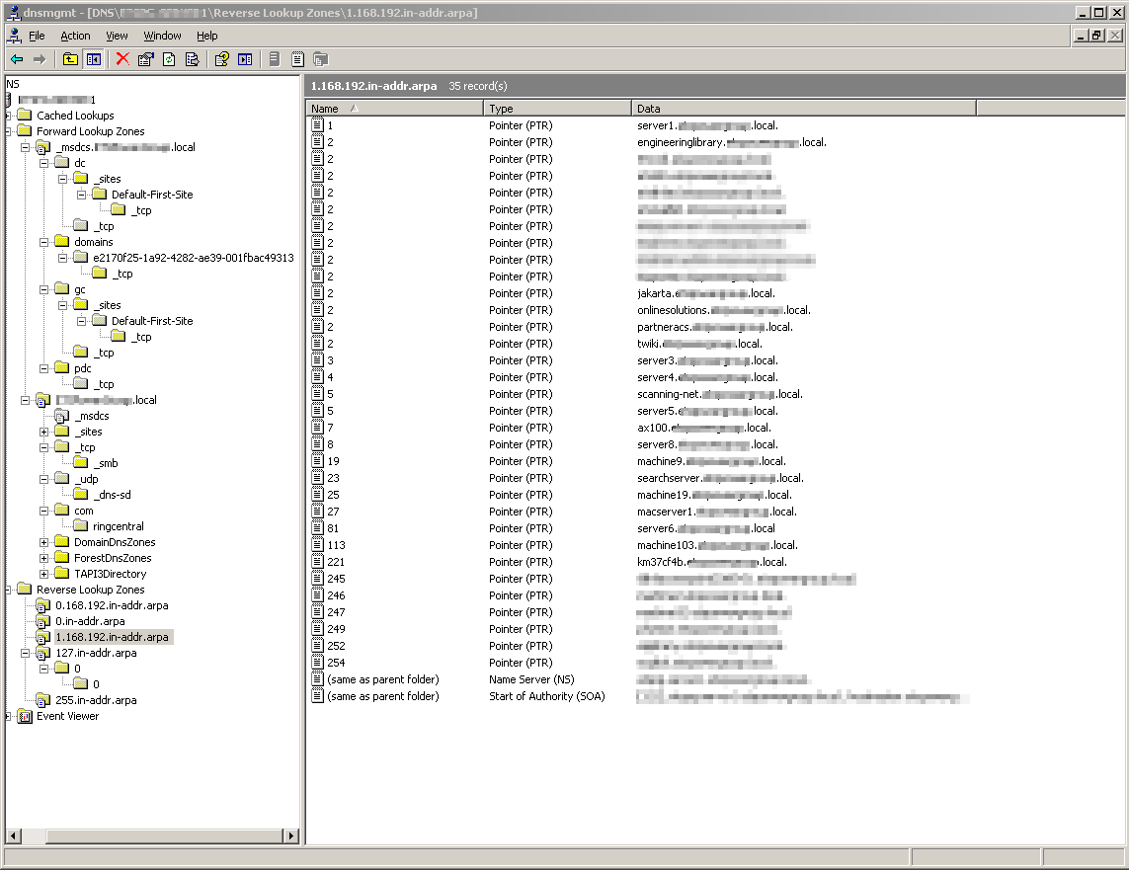1129x870 pixels.
Task: Click the Data column header
Action: (802, 109)
